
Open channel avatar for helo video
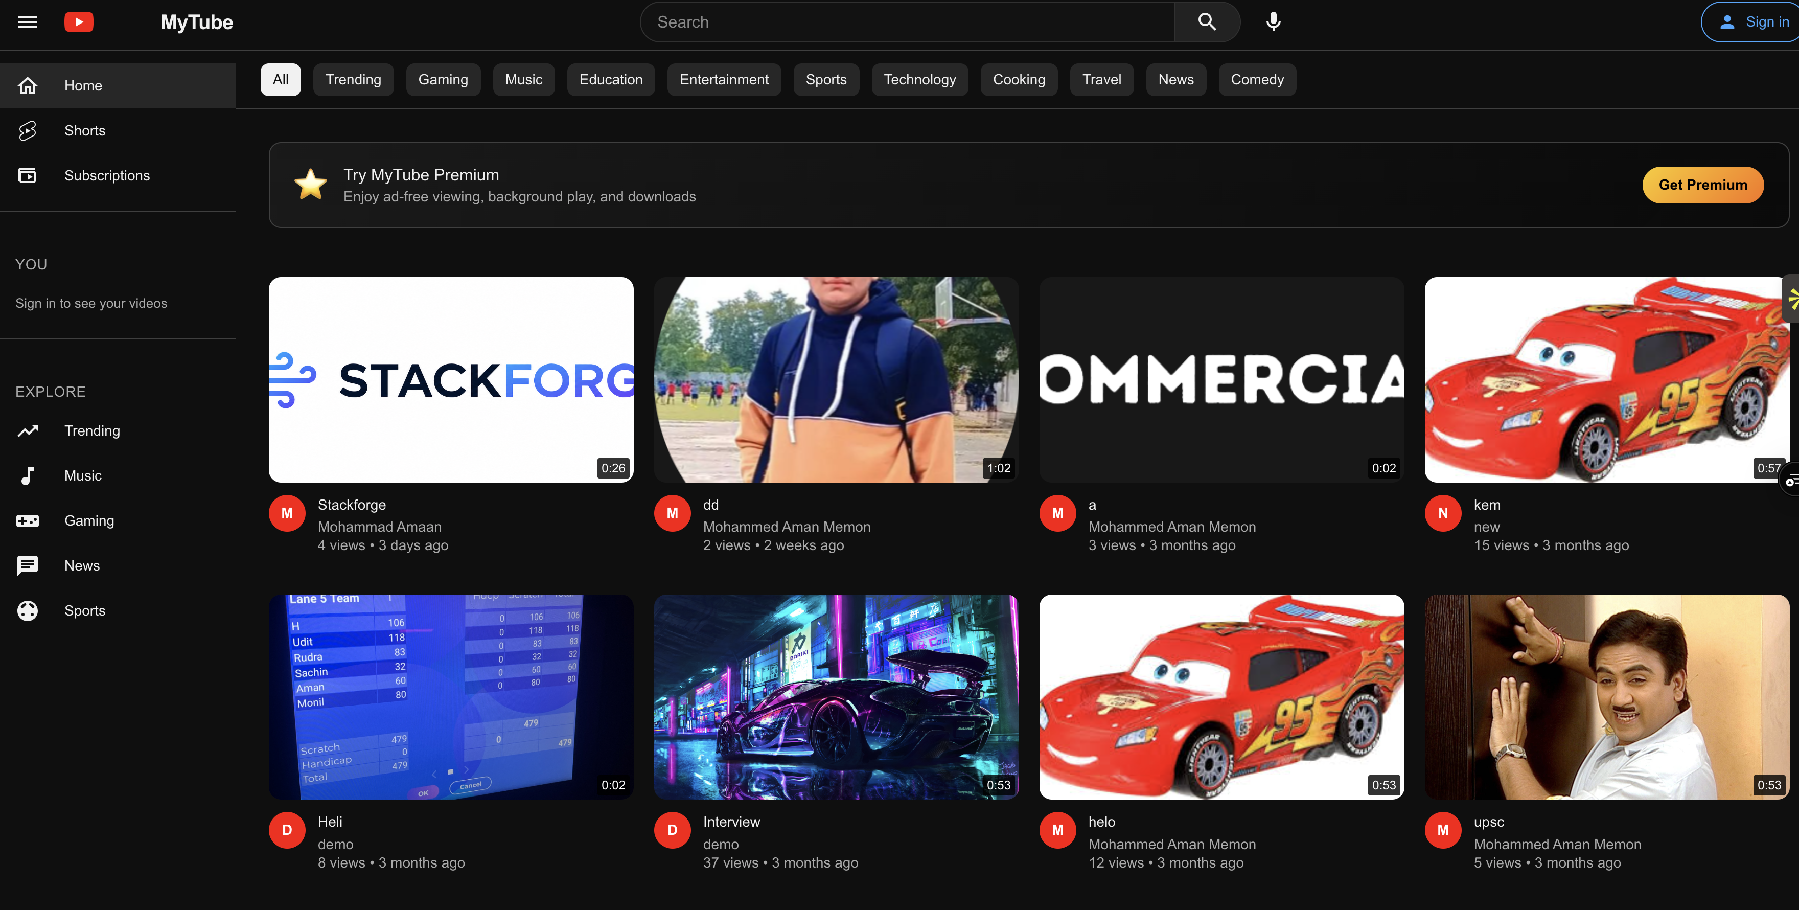pos(1057,830)
